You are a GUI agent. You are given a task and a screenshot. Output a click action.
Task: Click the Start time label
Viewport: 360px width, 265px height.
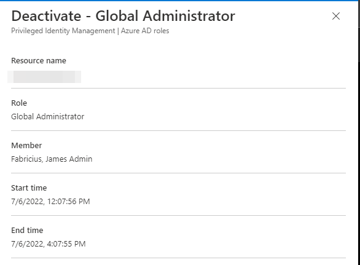pyautogui.click(x=29, y=188)
